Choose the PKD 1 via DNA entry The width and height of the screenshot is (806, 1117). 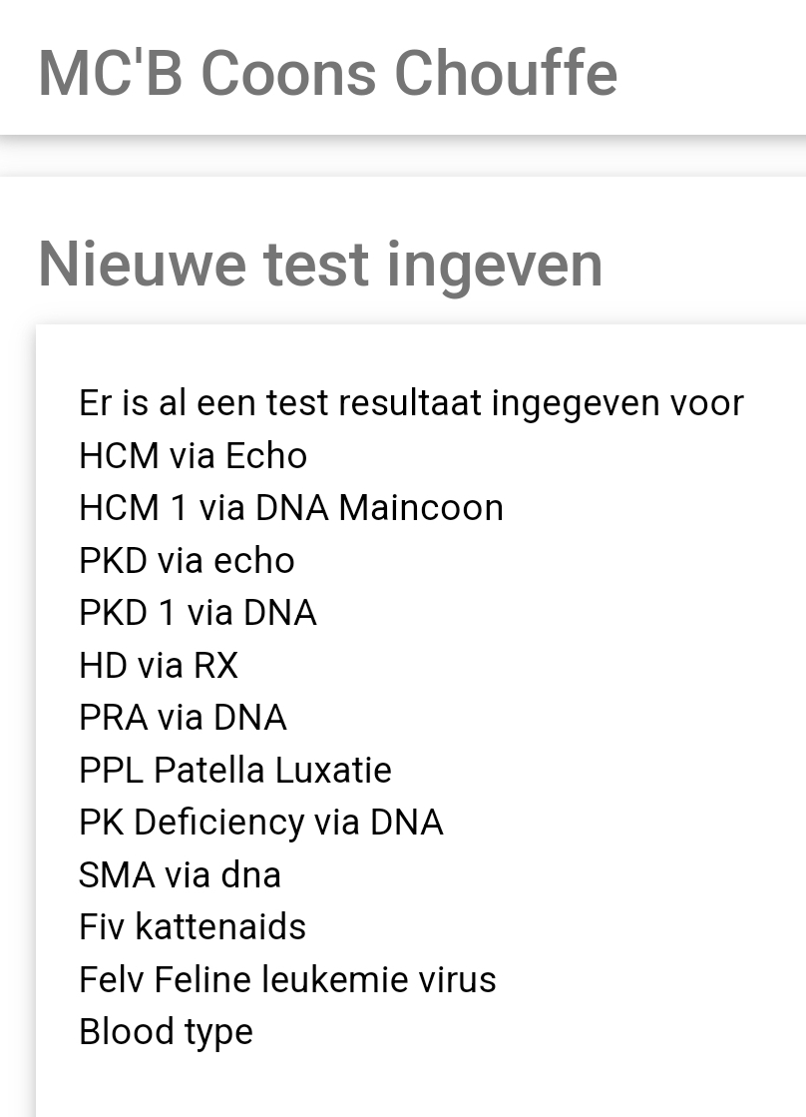click(198, 613)
